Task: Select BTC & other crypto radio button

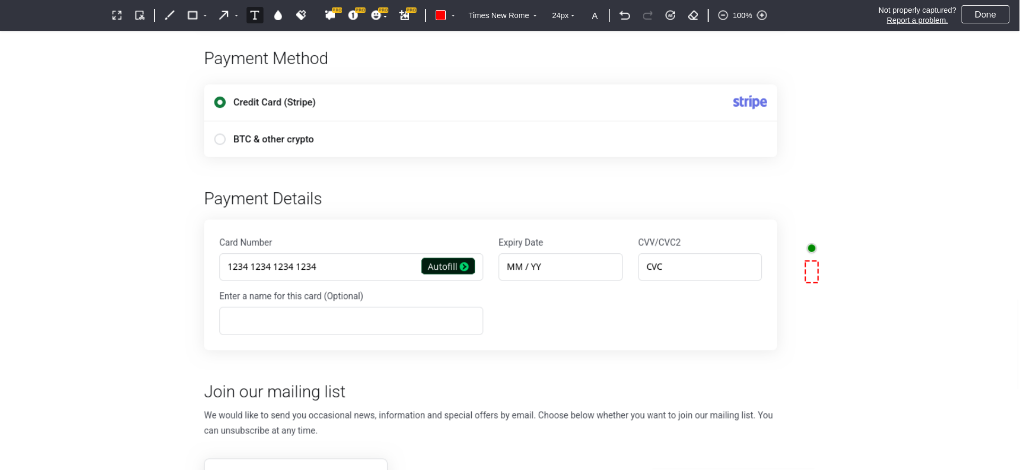Action: coord(220,139)
